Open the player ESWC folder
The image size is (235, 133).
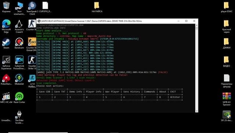click(227, 7)
